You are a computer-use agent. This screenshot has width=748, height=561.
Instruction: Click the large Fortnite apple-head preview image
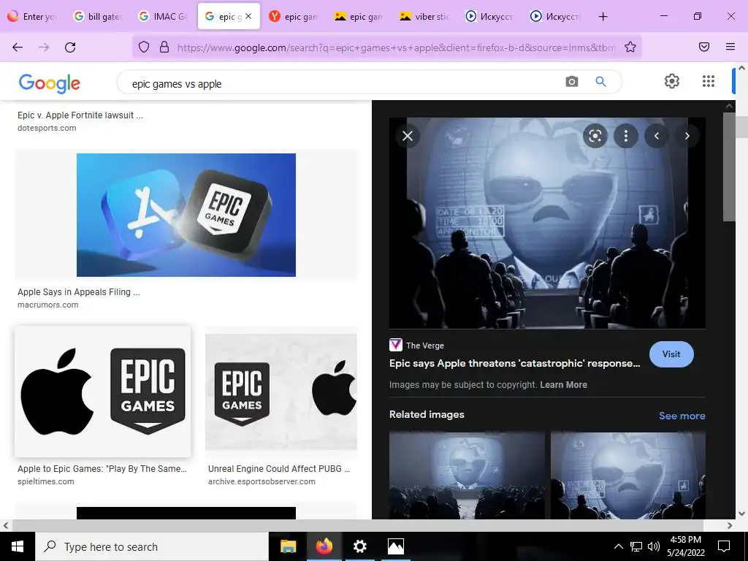tap(547, 223)
